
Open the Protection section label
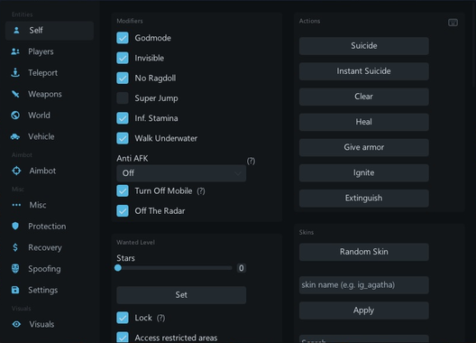pos(47,227)
